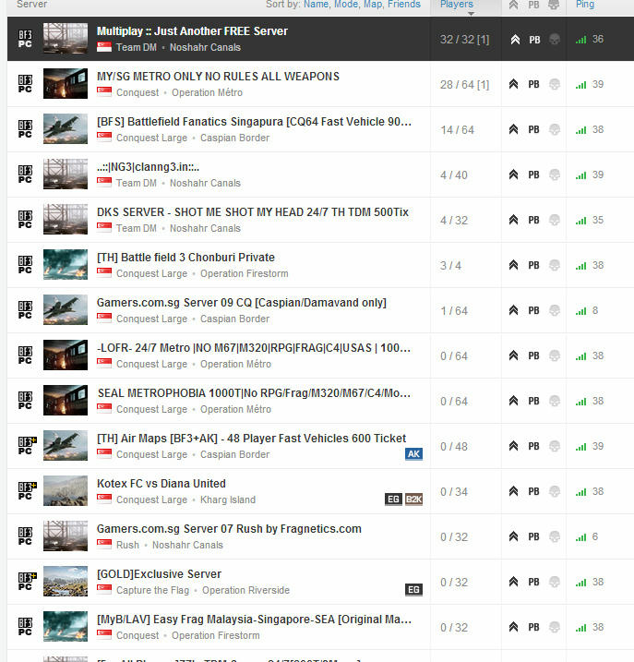Sort the server list by Mode
Screen dimensions: 634x662
(x=346, y=5)
